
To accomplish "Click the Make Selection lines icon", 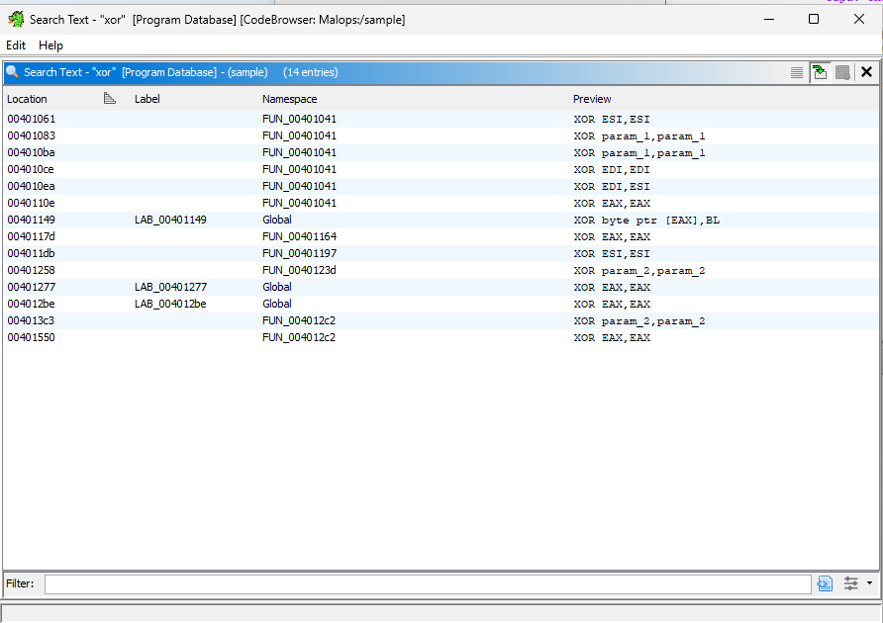I will (x=797, y=72).
